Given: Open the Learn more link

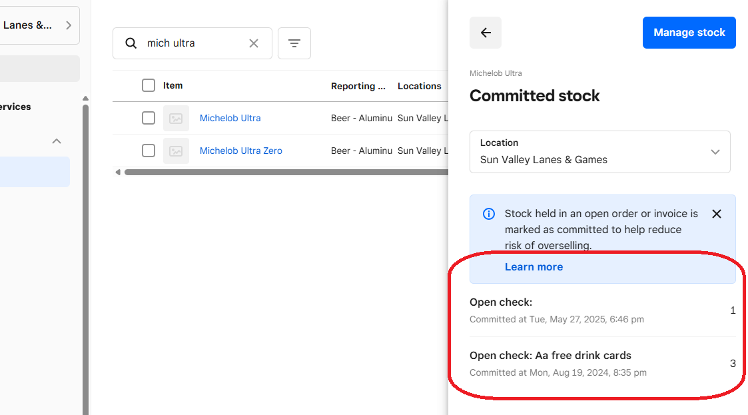Looking at the screenshot, I should pos(534,267).
